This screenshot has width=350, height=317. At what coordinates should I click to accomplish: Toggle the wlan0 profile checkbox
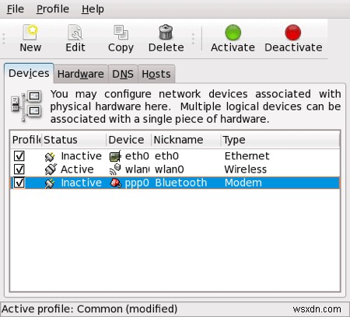point(19,169)
